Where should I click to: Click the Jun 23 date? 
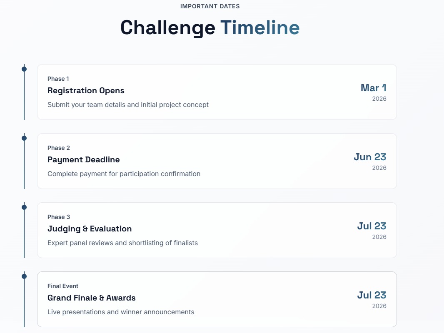tap(370, 157)
